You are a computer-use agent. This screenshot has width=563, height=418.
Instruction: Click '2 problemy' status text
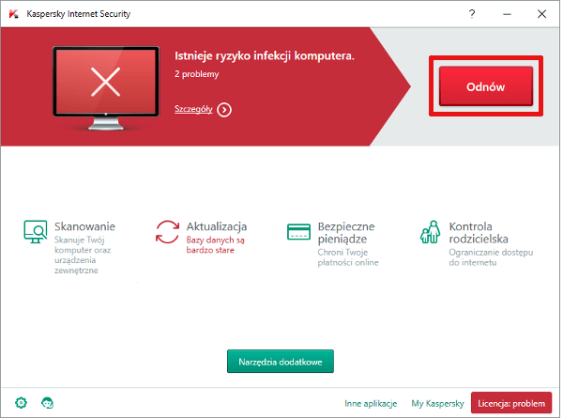(x=196, y=74)
